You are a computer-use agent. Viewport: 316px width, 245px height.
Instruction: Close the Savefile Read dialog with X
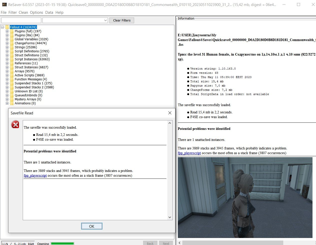(170, 113)
